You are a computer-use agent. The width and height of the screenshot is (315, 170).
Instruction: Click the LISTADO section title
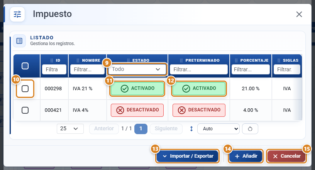(42, 38)
